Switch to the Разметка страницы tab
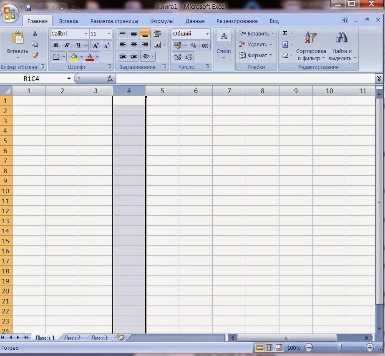This screenshot has width=385, height=356. coord(114,21)
